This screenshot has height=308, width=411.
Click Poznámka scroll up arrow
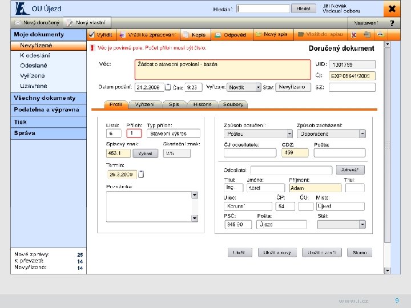195,195
